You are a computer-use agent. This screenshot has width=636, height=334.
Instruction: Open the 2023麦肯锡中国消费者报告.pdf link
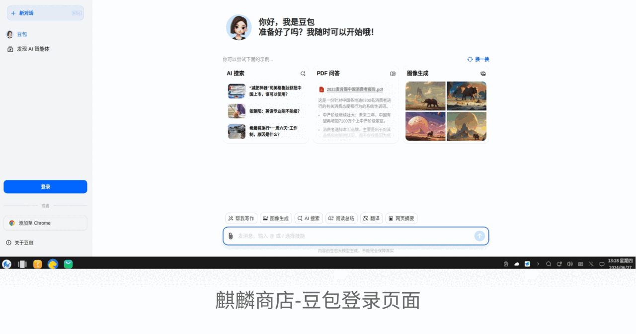(x=354, y=89)
